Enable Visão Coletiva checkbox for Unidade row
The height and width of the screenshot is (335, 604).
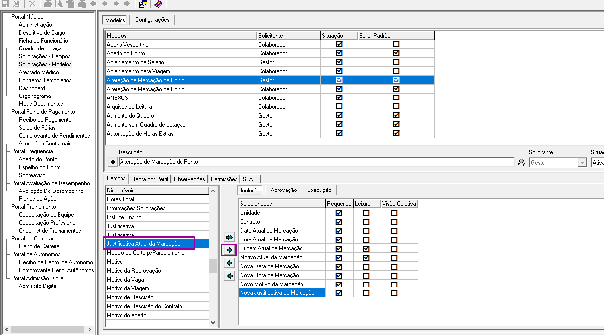(394, 213)
